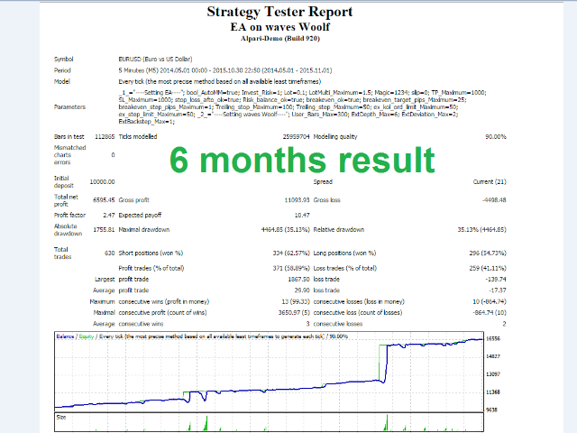Select the Expected payoff value 10.47
577x433 pixels.
[302, 215]
